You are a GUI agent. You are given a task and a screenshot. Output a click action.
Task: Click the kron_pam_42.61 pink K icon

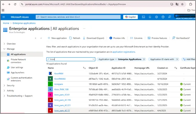pos(50,95)
